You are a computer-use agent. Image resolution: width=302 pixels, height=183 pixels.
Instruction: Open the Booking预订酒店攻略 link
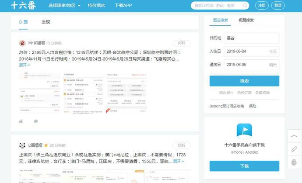point(227,106)
